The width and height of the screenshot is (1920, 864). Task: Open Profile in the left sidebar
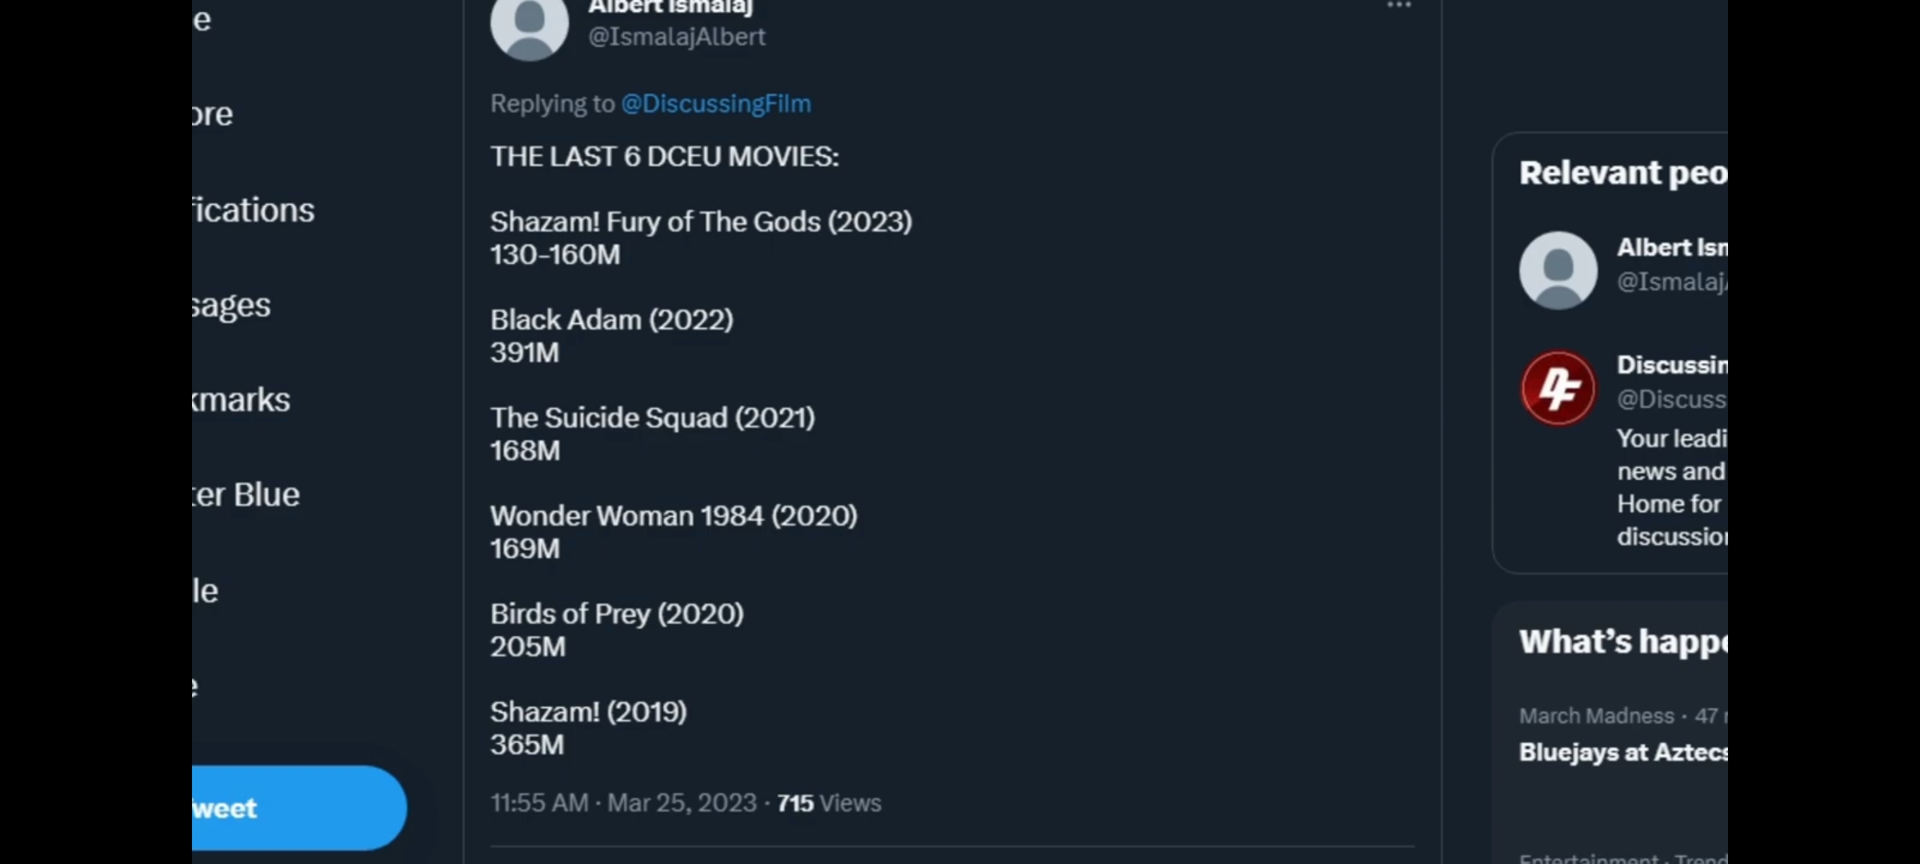(x=206, y=591)
